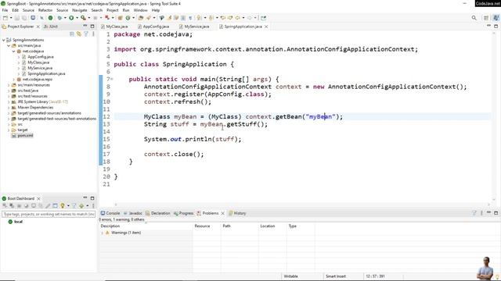501x281 pixels.
Task: Click the Boot Dashboard lightbulb icon
Action: pos(63,206)
